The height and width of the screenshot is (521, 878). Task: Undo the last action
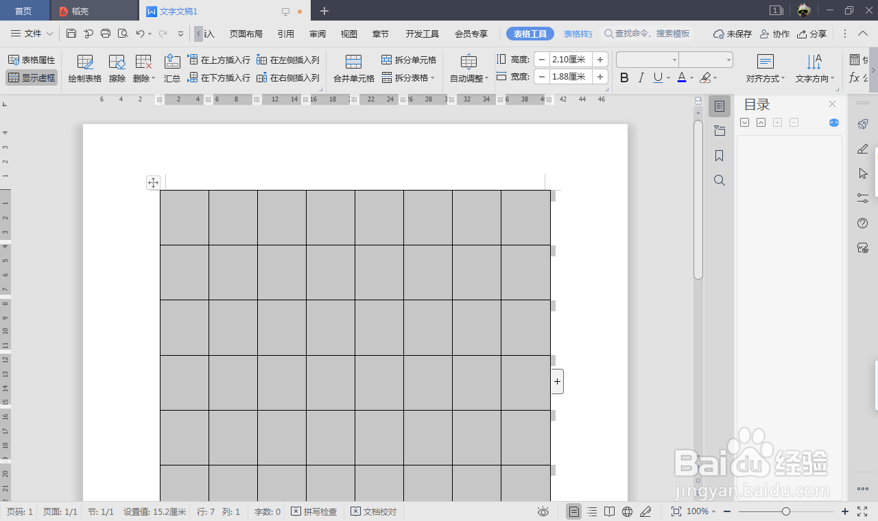tap(140, 33)
